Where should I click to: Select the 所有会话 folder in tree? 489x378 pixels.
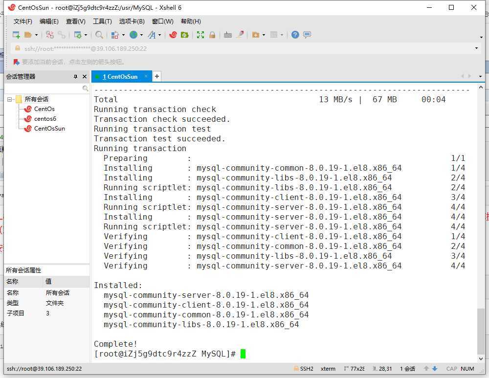pyautogui.click(x=37, y=99)
